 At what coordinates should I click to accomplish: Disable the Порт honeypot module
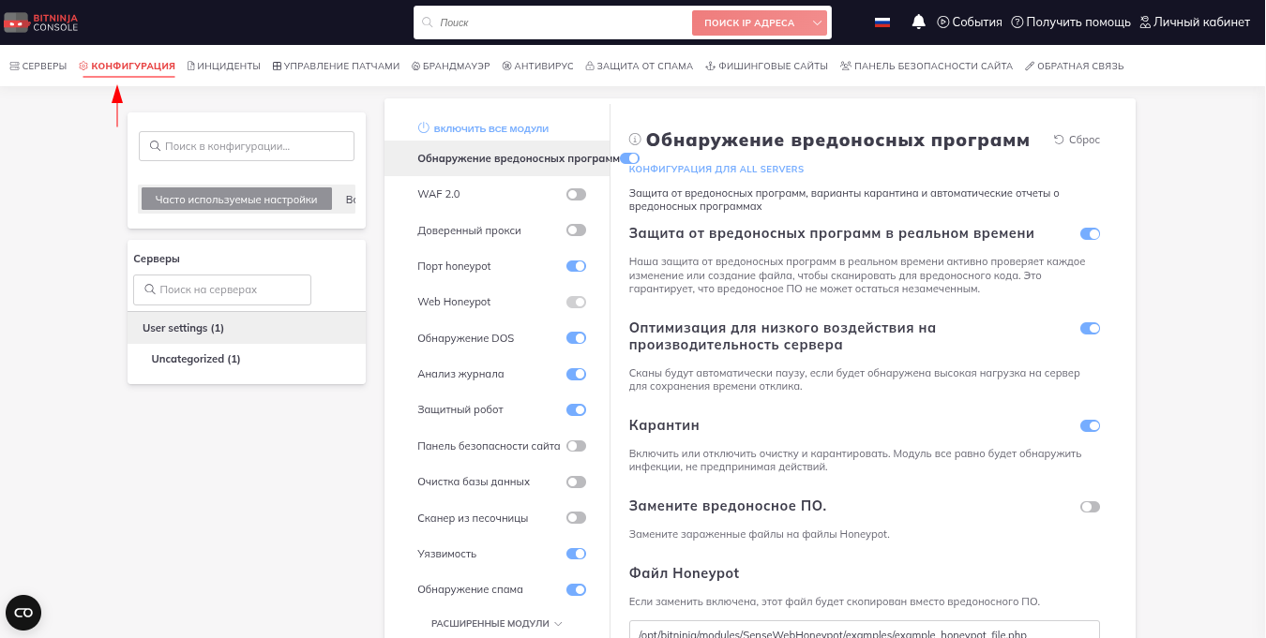pyautogui.click(x=576, y=266)
